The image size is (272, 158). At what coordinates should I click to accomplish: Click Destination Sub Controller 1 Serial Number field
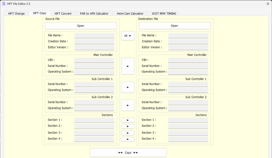pos(188,84)
